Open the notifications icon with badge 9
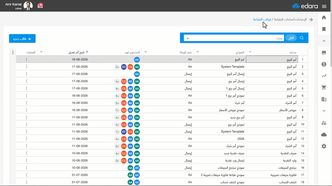This screenshot has height=186, width=332. pyautogui.click(x=40, y=6)
